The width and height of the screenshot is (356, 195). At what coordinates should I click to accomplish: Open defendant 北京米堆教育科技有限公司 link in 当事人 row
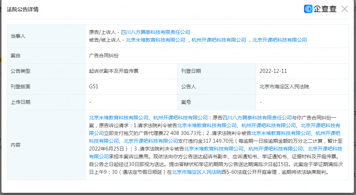(155, 40)
